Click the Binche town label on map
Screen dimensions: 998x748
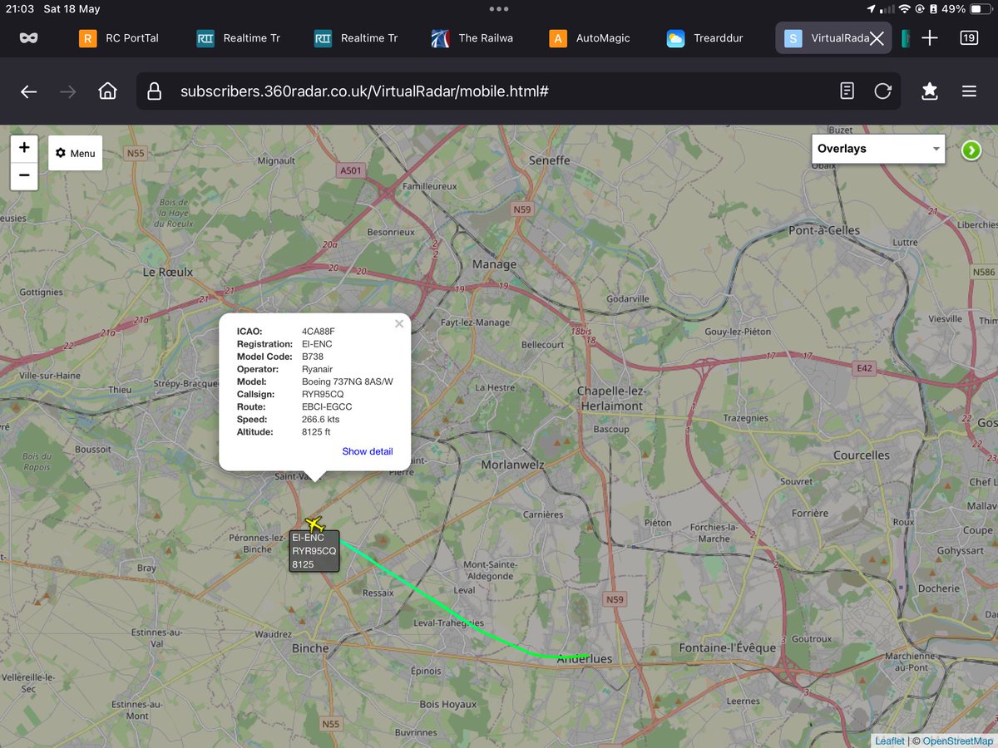point(310,648)
